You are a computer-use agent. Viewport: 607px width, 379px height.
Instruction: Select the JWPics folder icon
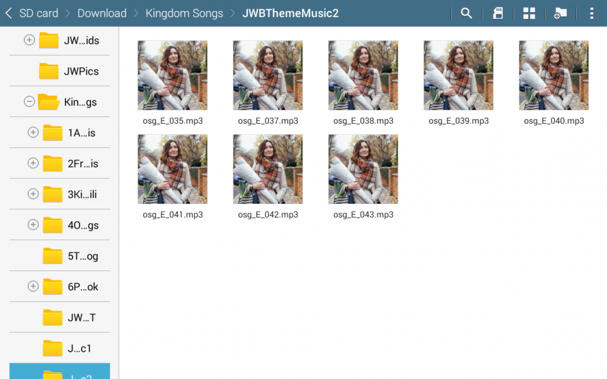pyautogui.click(x=49, y=71)
